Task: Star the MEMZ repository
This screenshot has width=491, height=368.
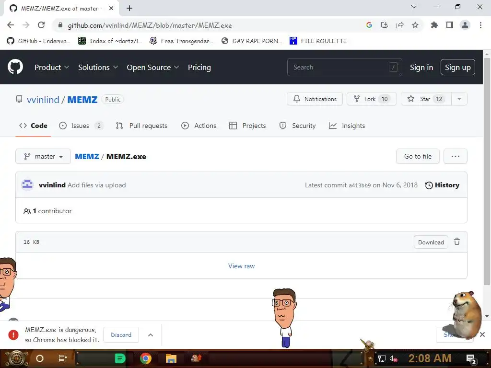Action: tap(426, 99)
